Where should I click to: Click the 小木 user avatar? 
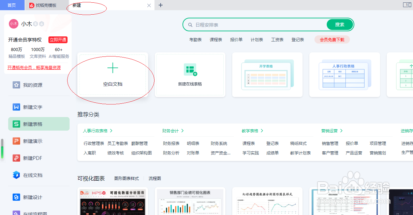[14, 24]
